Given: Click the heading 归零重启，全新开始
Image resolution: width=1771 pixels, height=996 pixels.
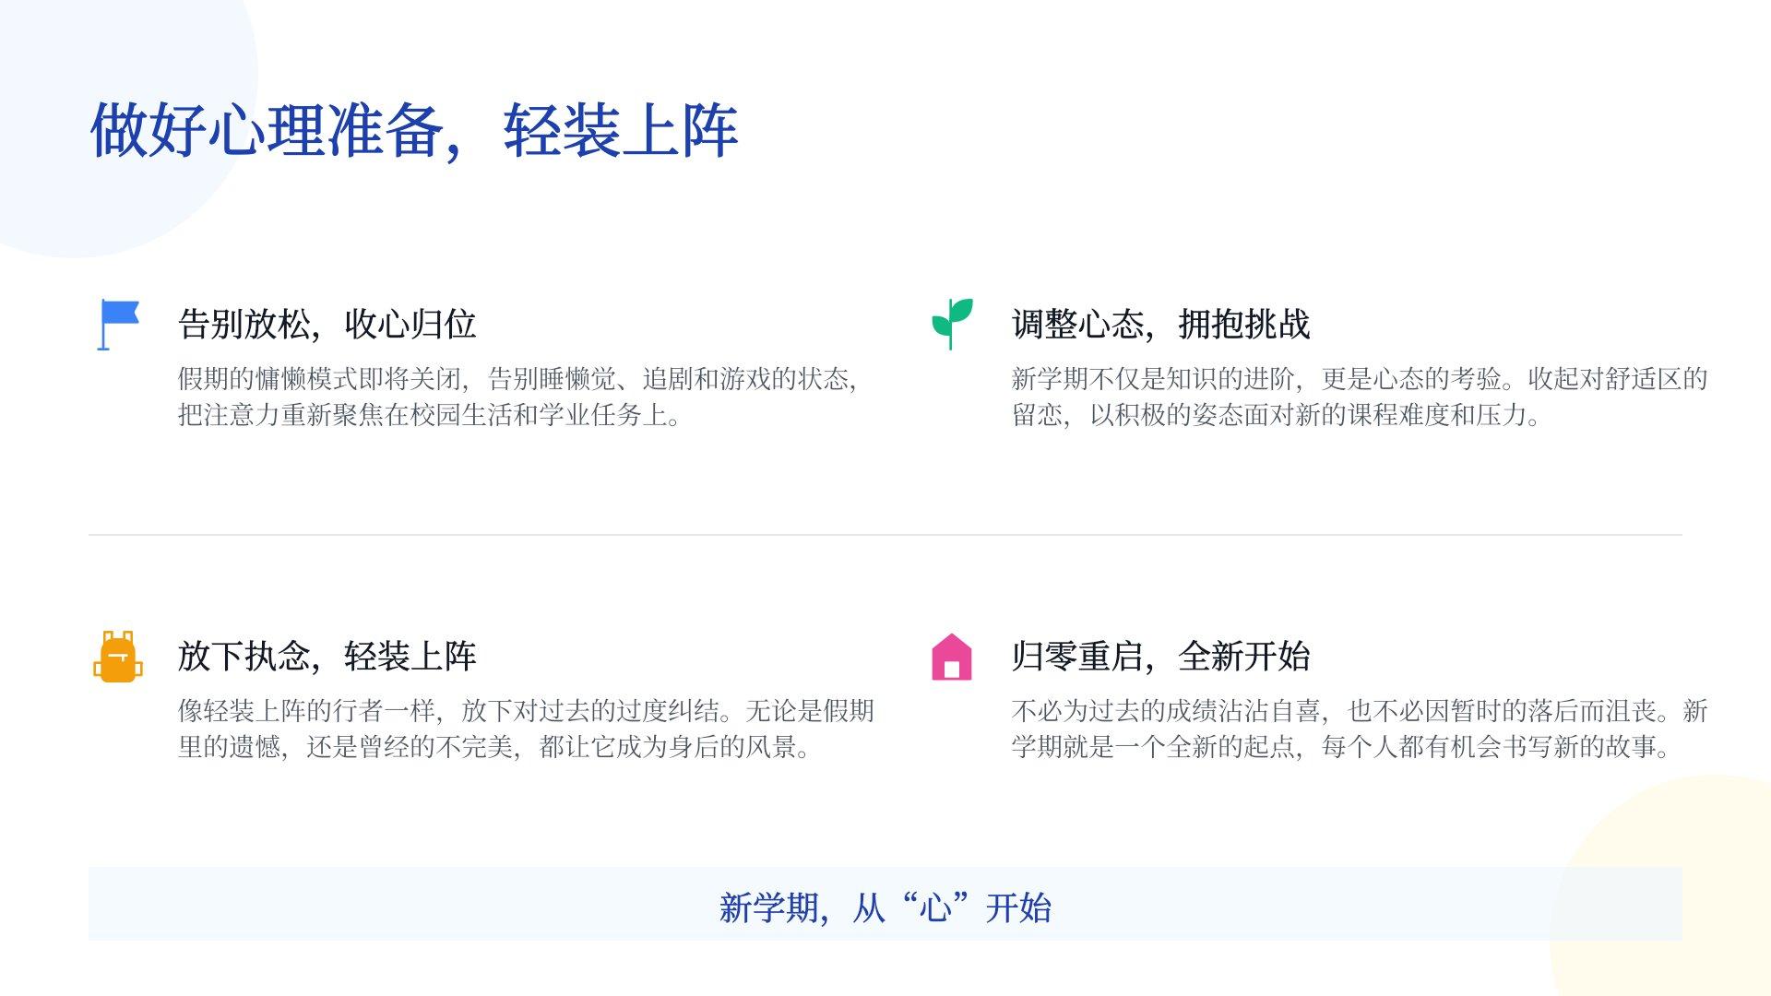Looking at the screenshot, I should point(1160,657).
